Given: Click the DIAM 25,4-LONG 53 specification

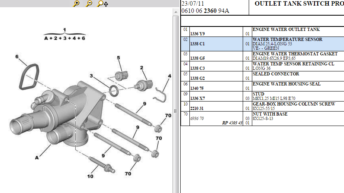Looking at the screenshot, I should pyautogui.click(x=272, y=44).
